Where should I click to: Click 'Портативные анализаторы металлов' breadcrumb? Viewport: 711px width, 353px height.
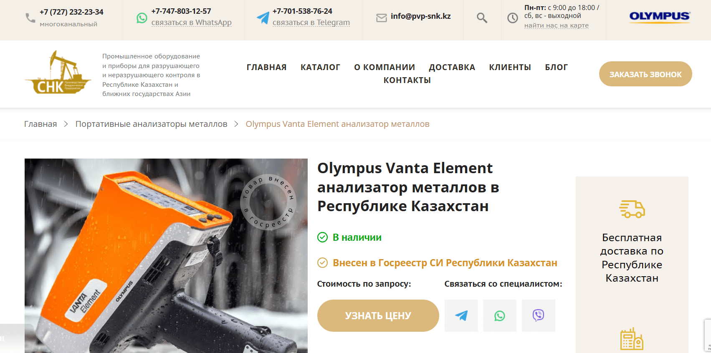coord(152,124)
